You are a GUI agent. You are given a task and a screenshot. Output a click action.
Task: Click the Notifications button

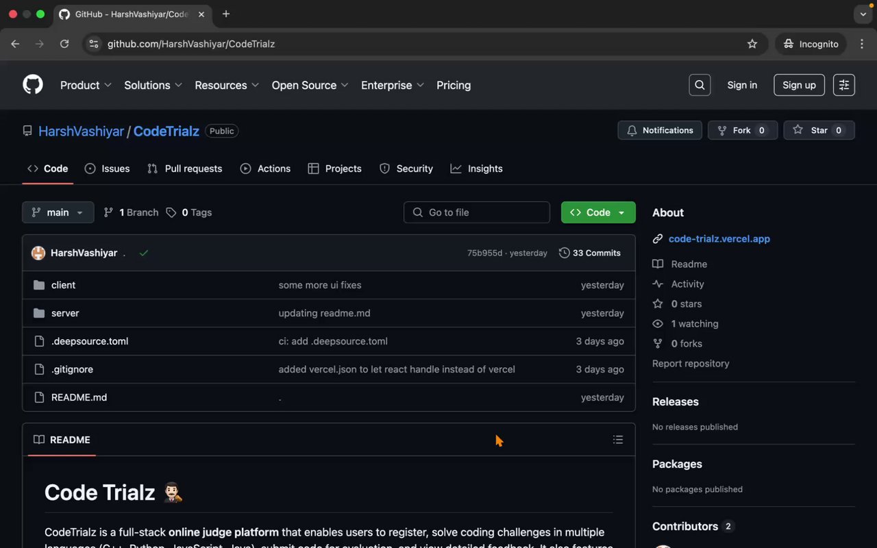click(x=660, y=130)
